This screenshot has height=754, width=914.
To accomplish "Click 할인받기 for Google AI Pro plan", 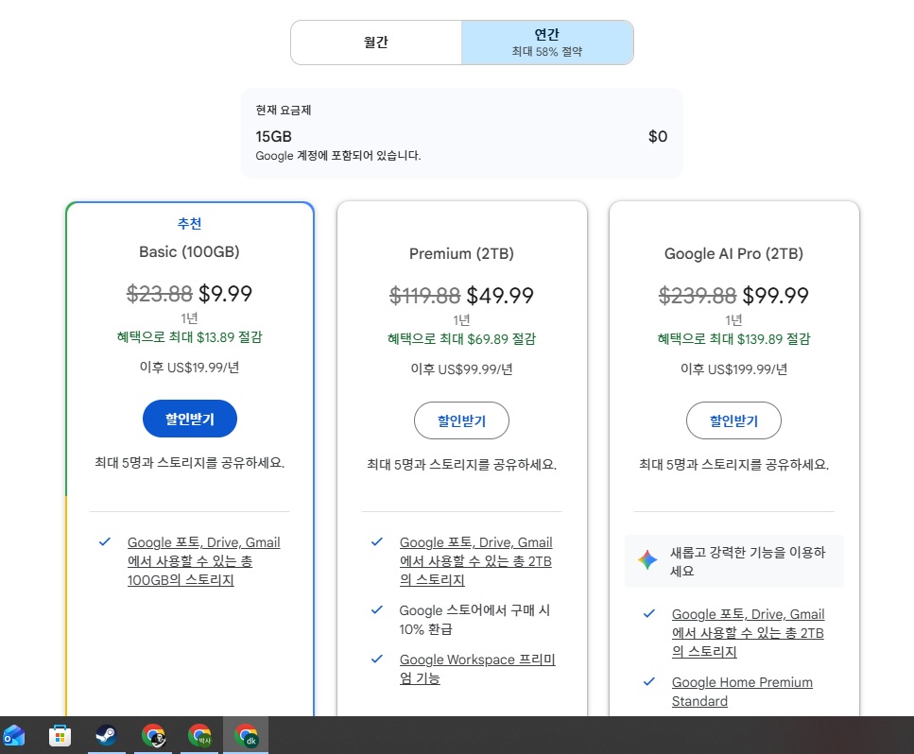I will [733, 420].
